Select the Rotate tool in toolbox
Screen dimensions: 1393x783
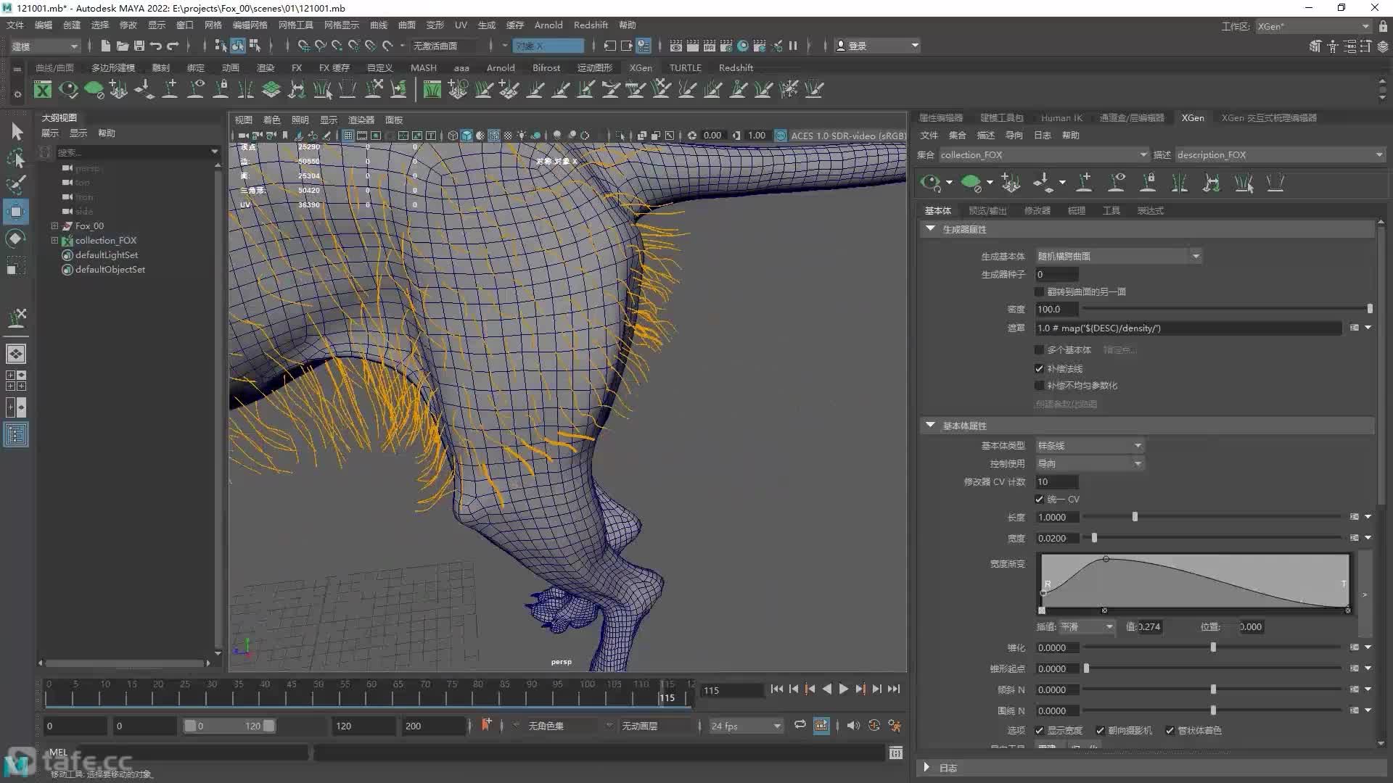pos(16,239)
